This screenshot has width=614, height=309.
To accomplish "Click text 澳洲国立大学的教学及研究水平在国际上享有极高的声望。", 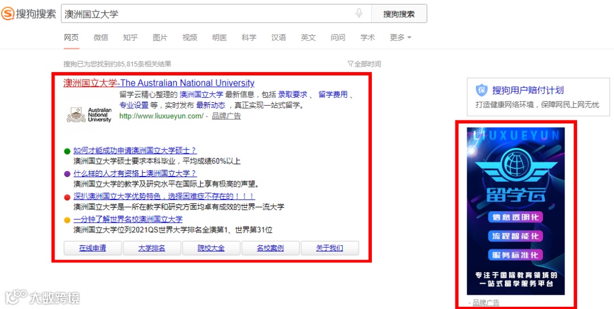I will click(x=167, y=184).
